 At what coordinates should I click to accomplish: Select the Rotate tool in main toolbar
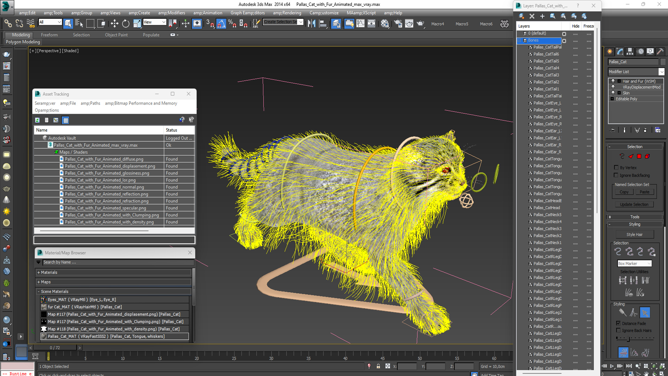[x=126, y=24]
